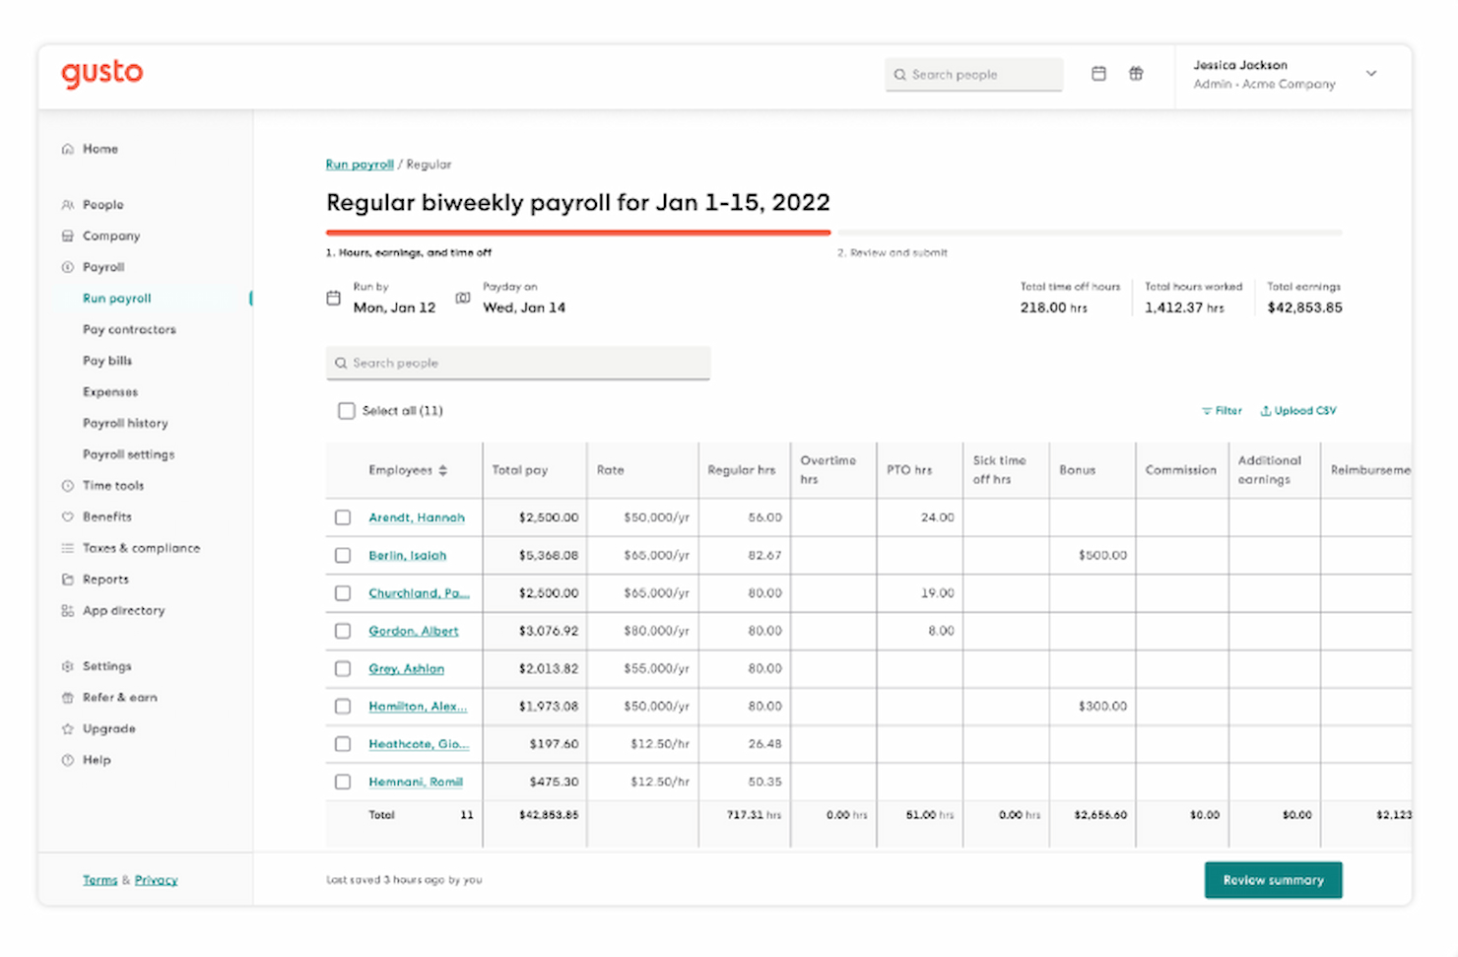
Task: Select Grey, Ashlan row checkbox
Action: (343, 669)
